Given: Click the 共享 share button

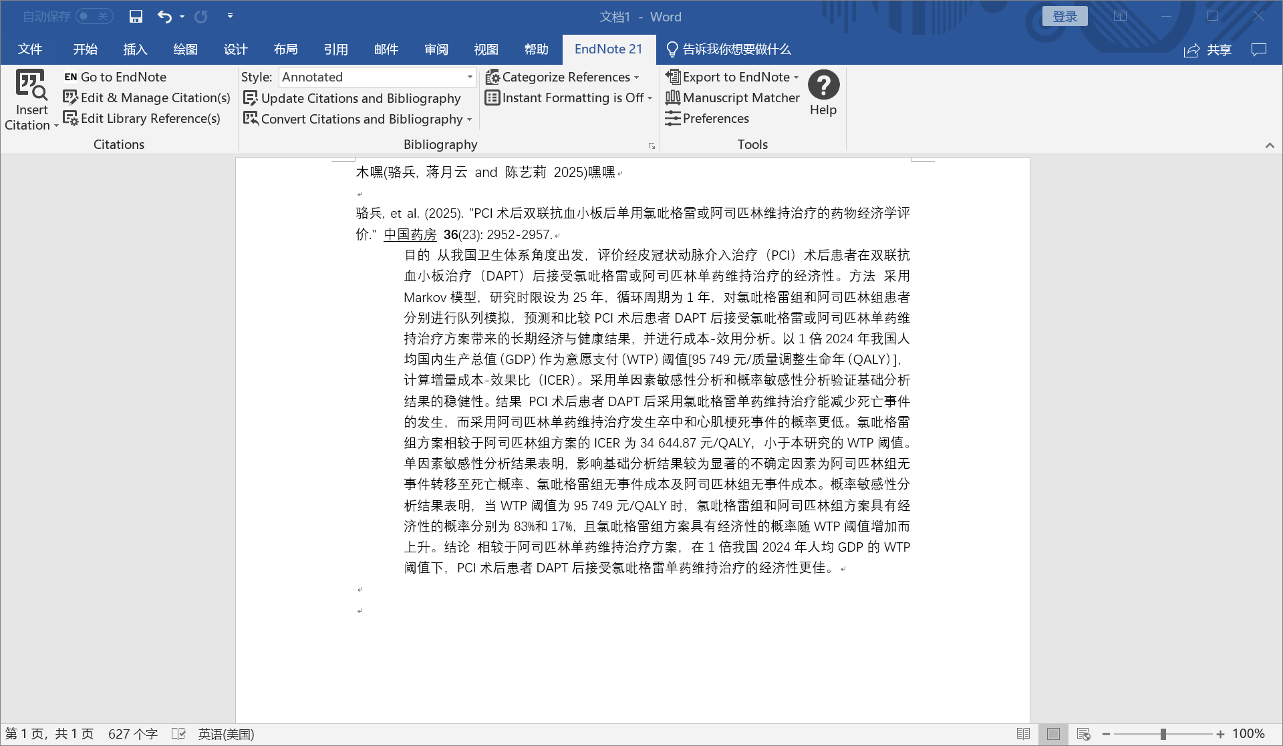Looking at the screenshot, I should coord(1208,50).
